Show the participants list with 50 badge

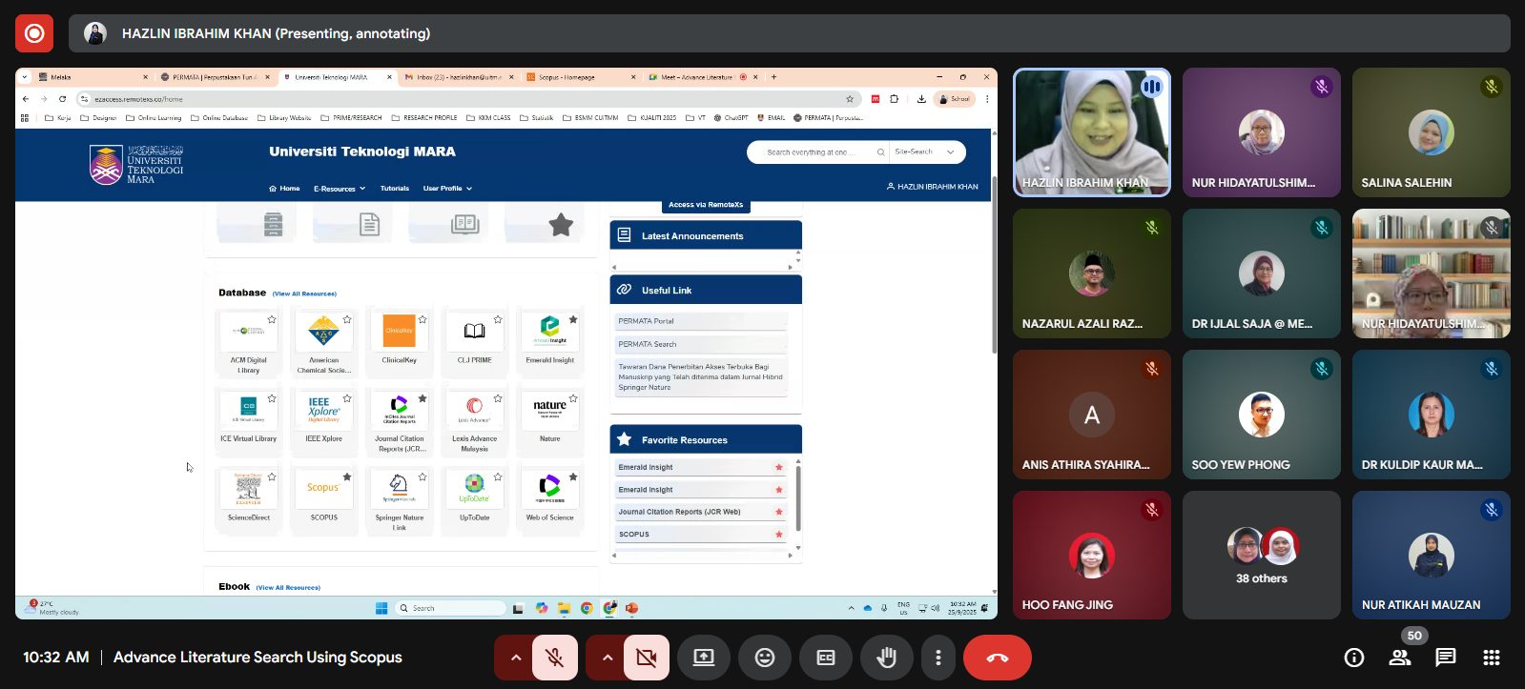(x=1400, y=658)
